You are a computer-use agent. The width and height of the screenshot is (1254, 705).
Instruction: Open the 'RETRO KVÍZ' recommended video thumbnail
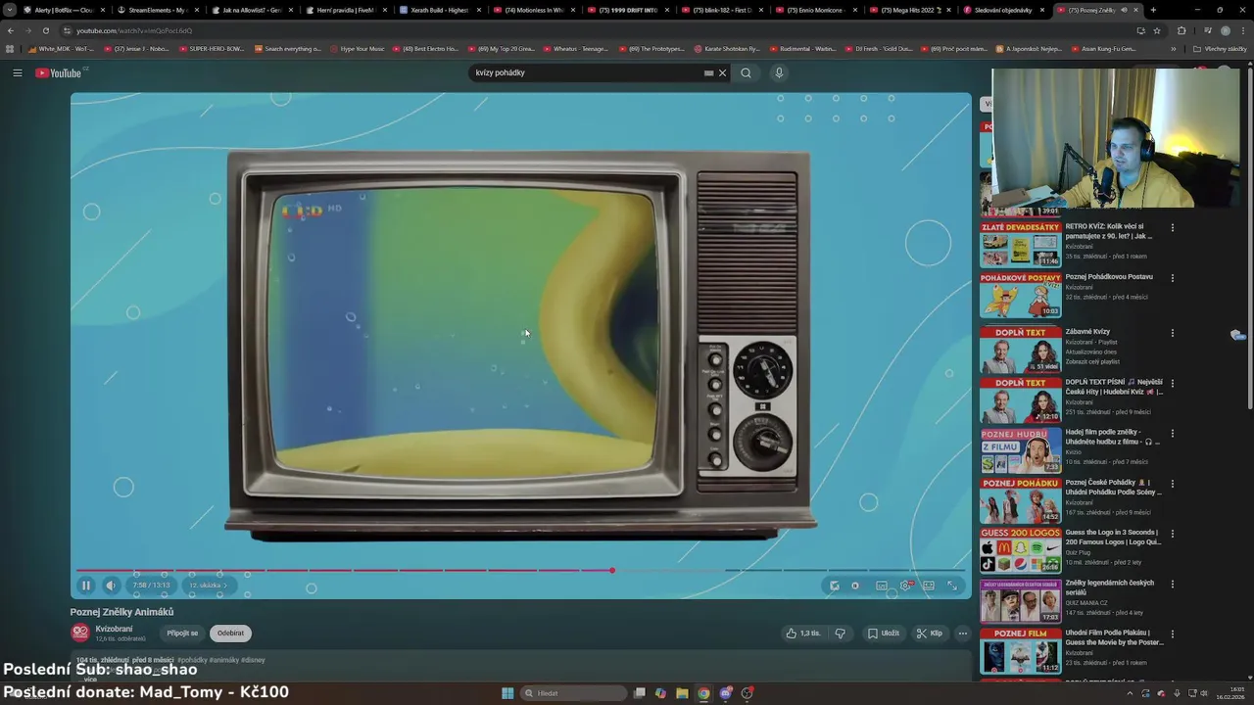click(x=1021, y=245)
